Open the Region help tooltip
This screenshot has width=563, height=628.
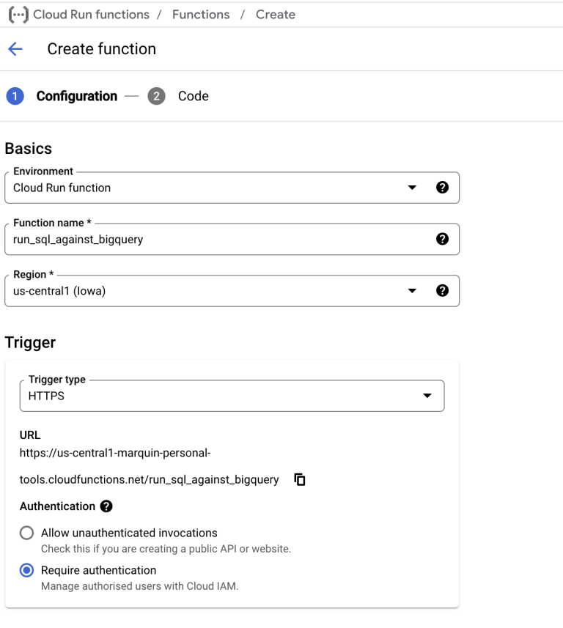click(x=443, y=290)
